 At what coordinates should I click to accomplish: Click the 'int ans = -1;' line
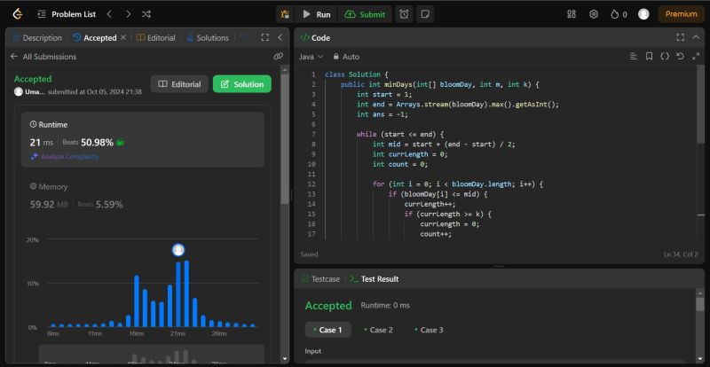[383, 114]
